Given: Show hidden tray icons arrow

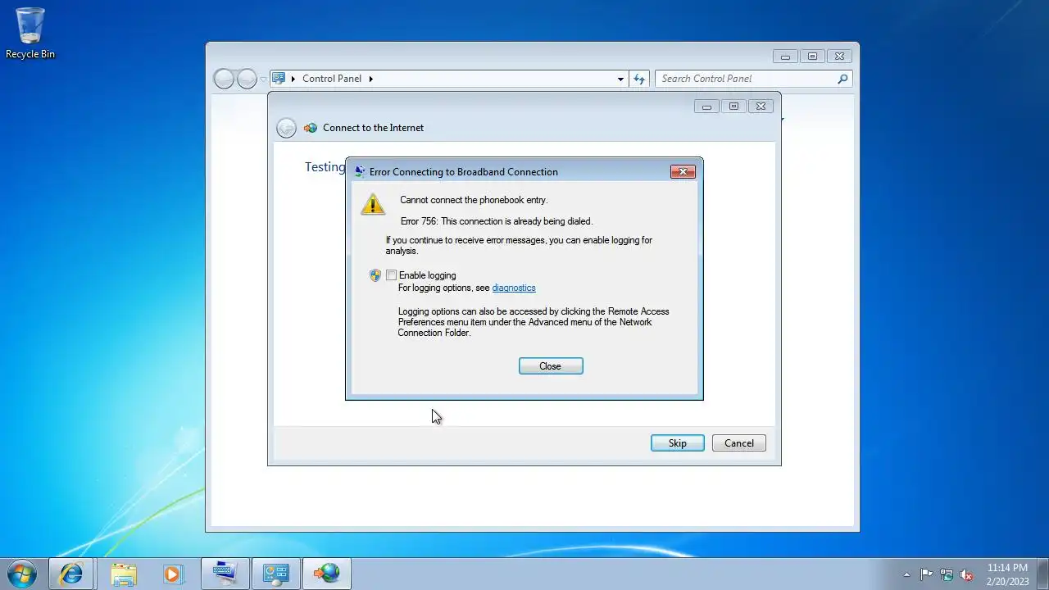Looking at the screenshot, I should point(906,574).
